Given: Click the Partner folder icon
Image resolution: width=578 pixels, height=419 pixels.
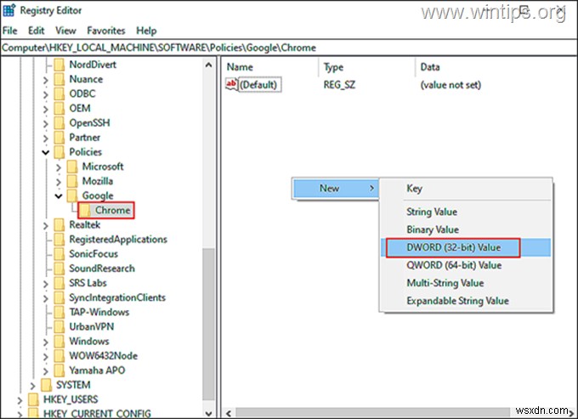Looking at the screenshot, I should 59,138.
